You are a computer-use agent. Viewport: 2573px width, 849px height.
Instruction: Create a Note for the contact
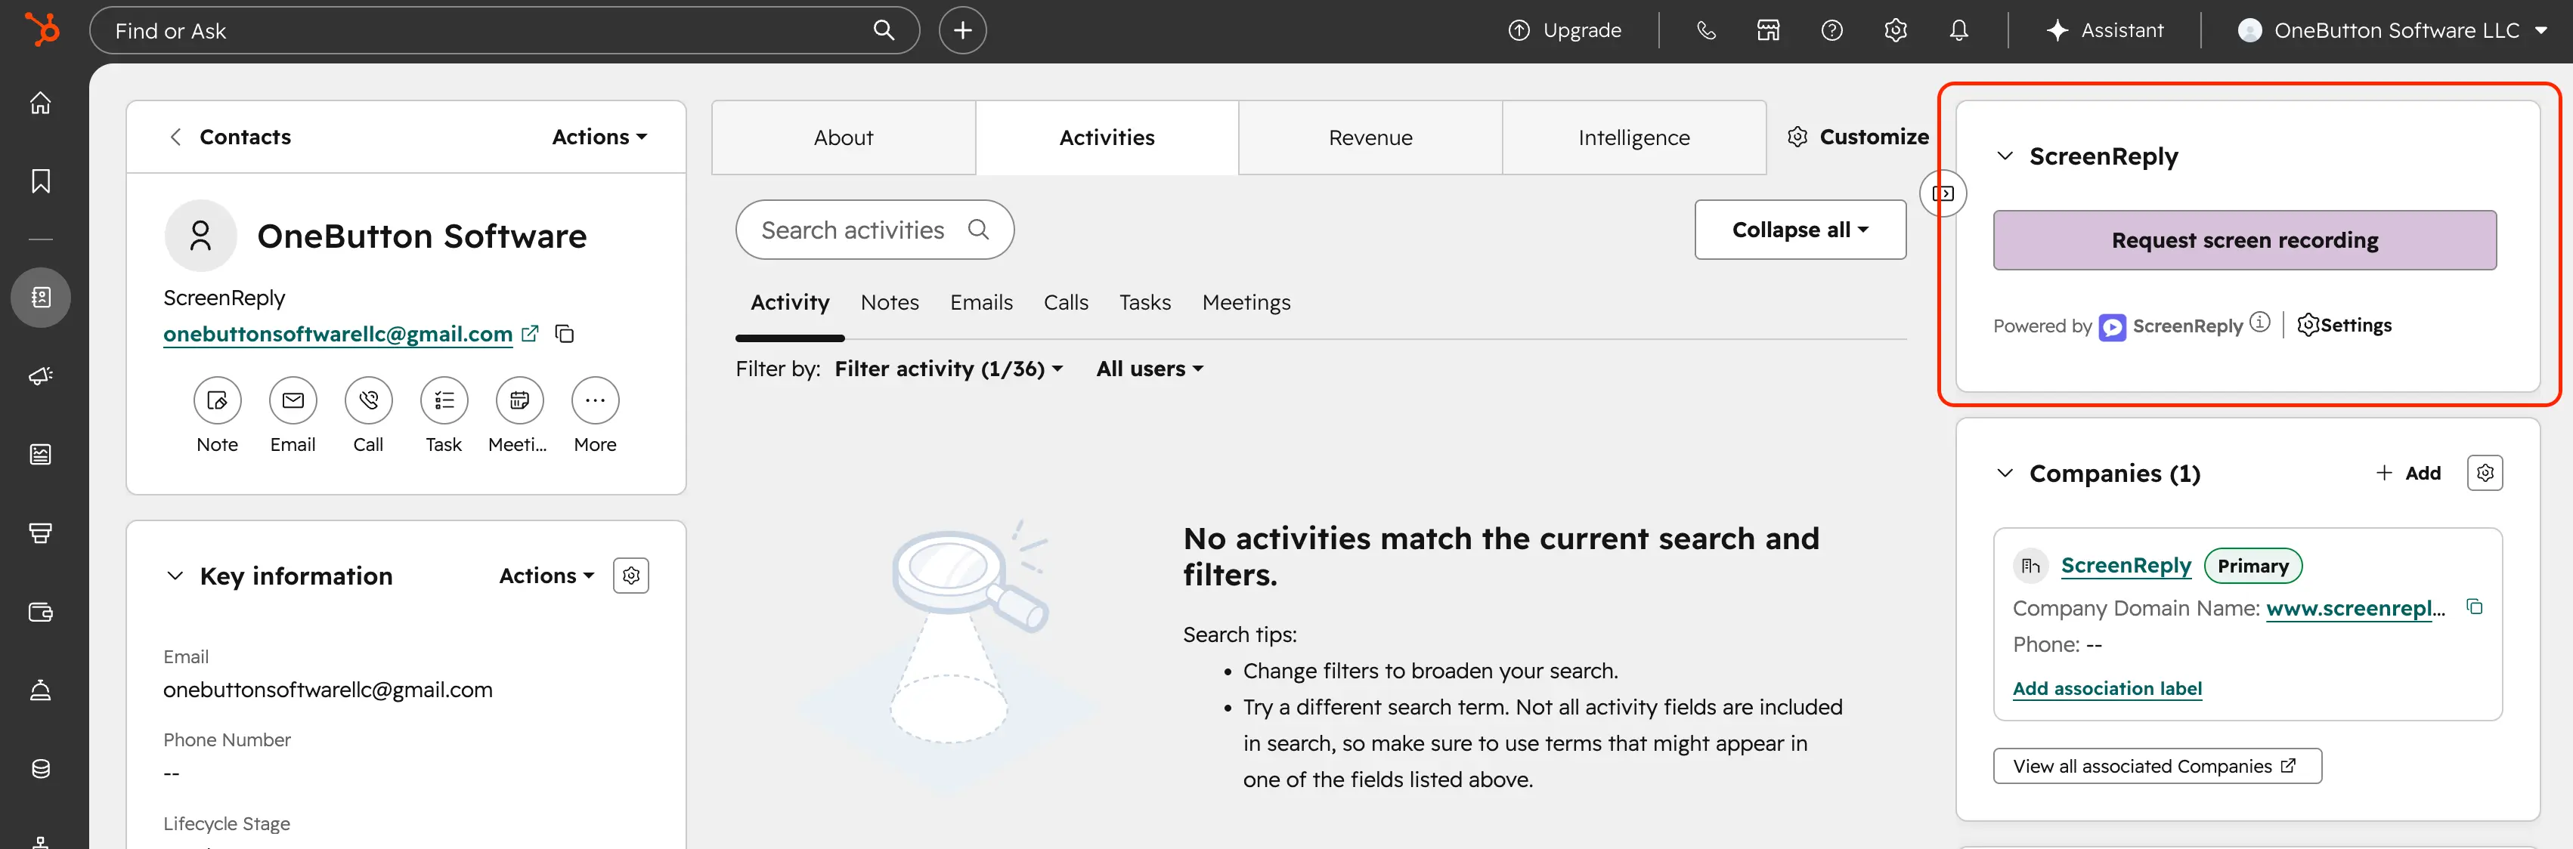coord(217,401)
